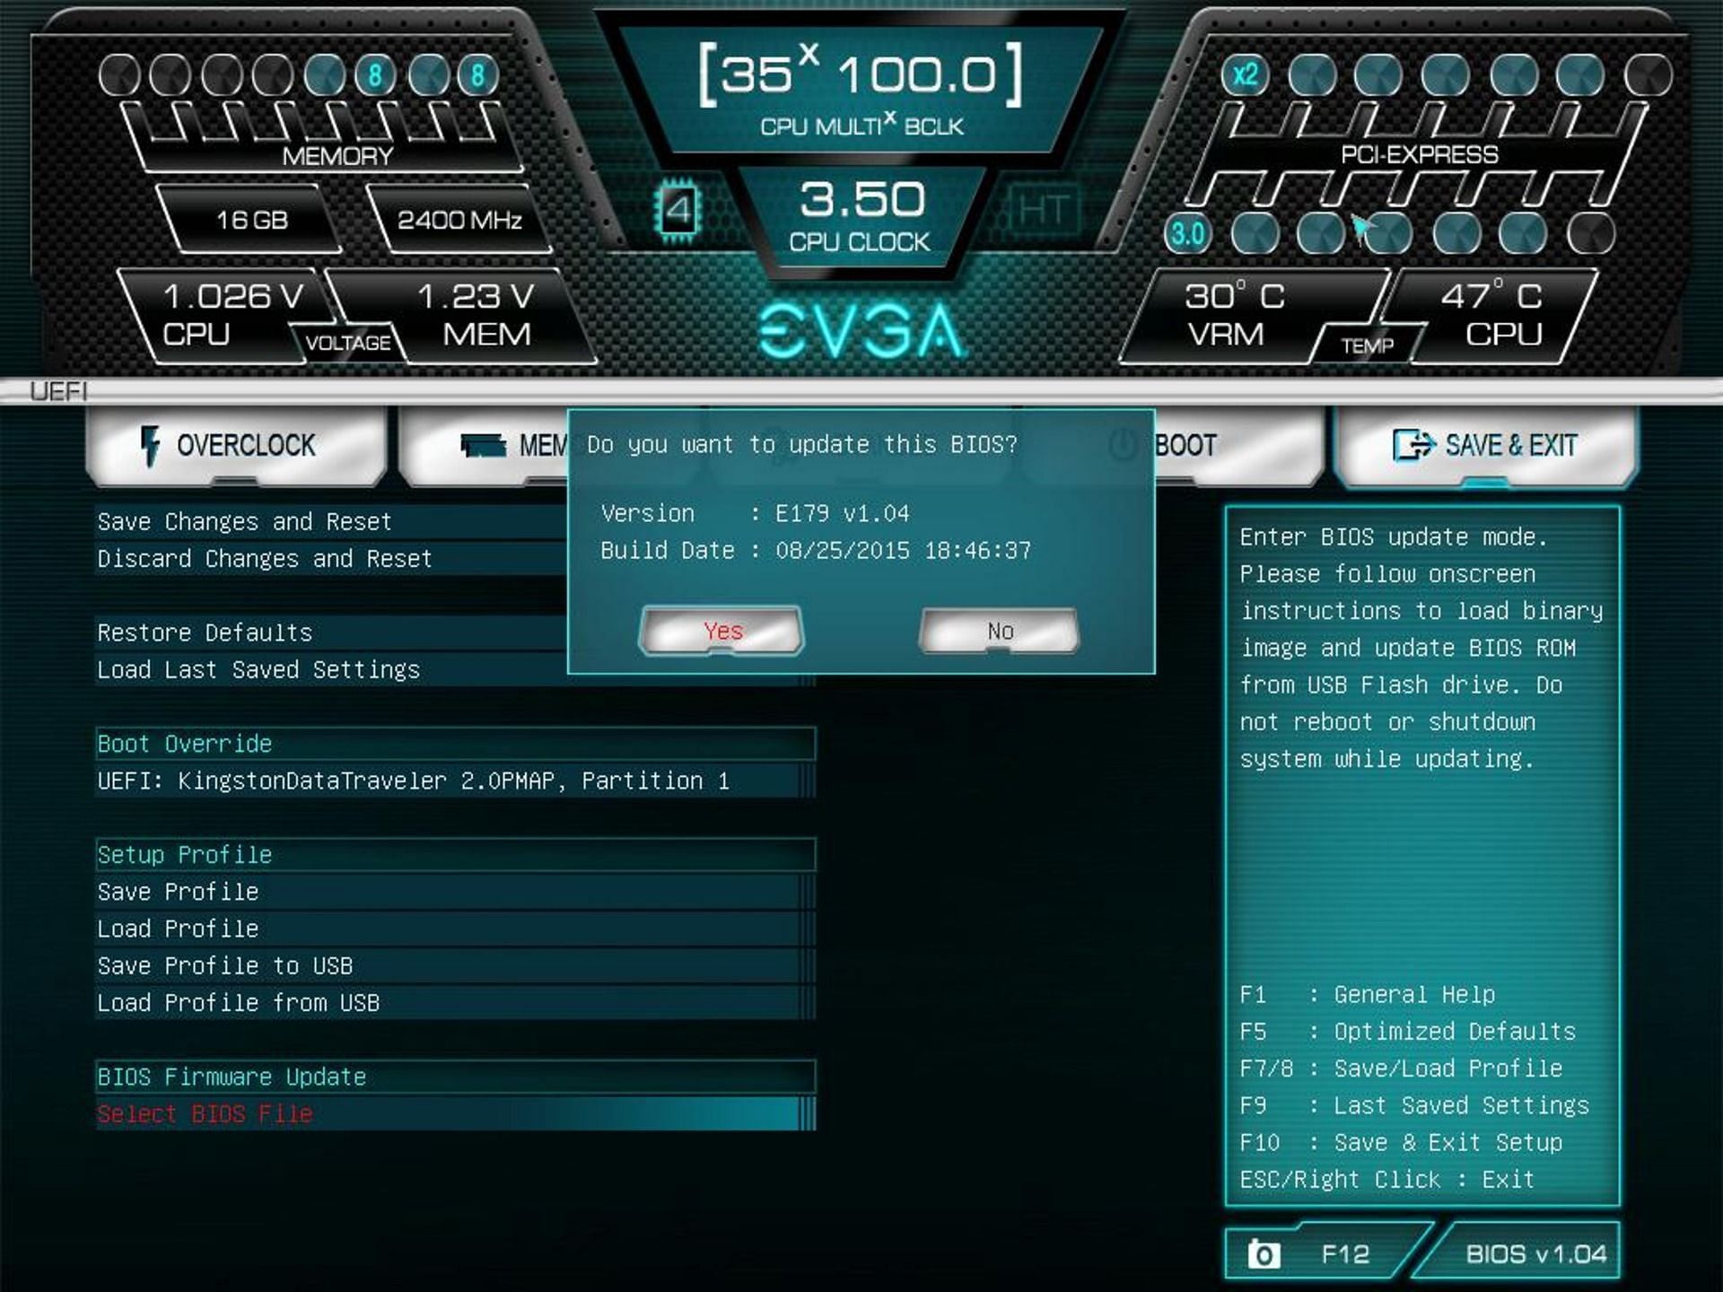
Task: Click the F12 screenshot camera icon
Action: [x=1264, y=1253]
